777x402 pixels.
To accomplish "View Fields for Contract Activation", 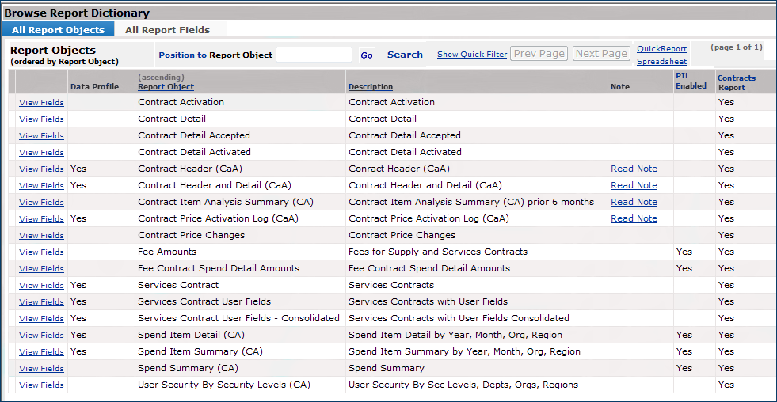I will coord(41,103).
